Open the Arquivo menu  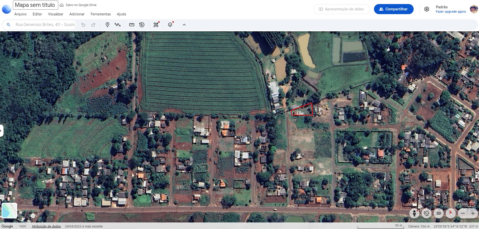click(20, 14)
